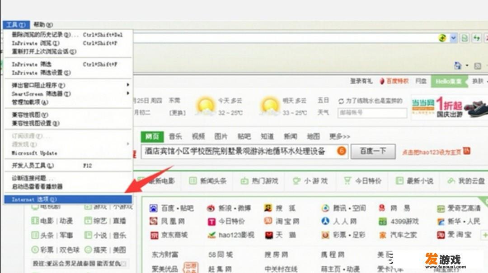Click the 天猫 icon
This screenshot has height=273, width=488.
[268, 235]
